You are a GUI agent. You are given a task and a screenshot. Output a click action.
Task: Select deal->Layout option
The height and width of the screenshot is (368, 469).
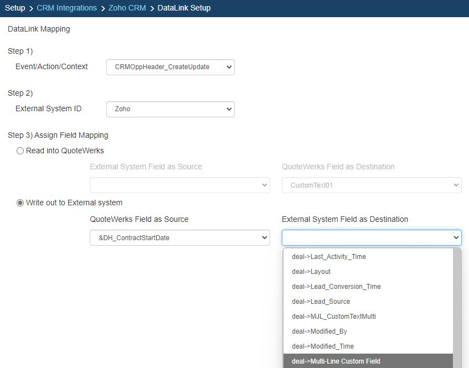click(x=310, y=272)
